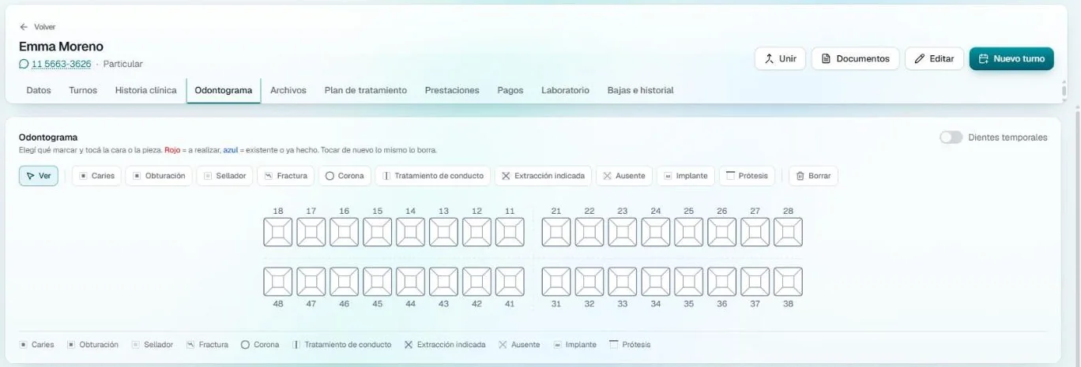Switch to the Prestaciones tab
The height and width of the screenshot is (367, 1081).
(x=452, y=90)
